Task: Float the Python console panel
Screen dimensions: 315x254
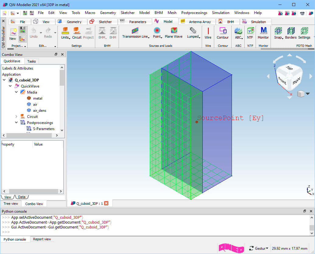Action: click(305, 211)
